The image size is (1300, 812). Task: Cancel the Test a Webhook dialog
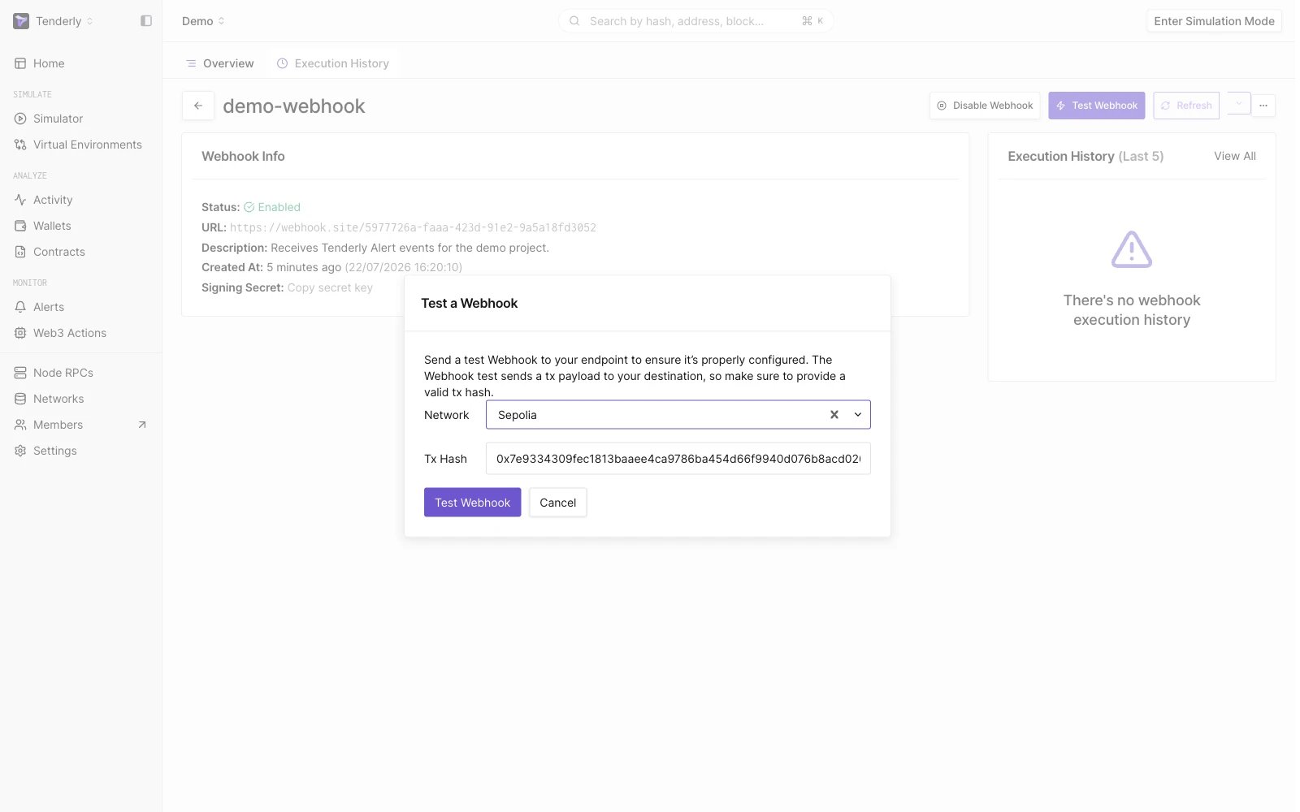(x=558, y=503)
